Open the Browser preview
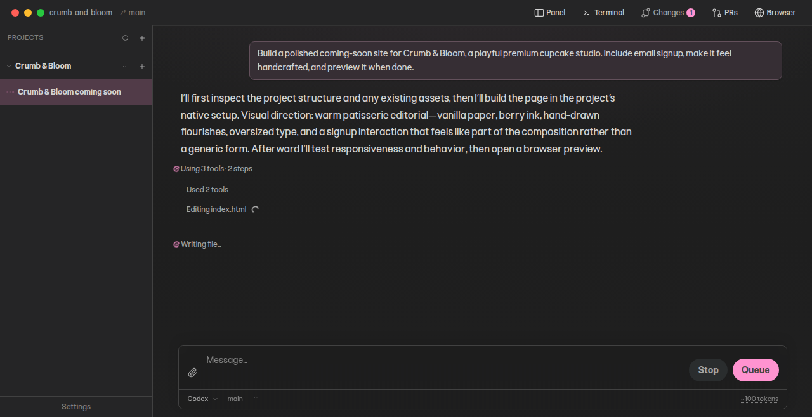Viewport: 812px width, 417px height. [x=775, y=13]
